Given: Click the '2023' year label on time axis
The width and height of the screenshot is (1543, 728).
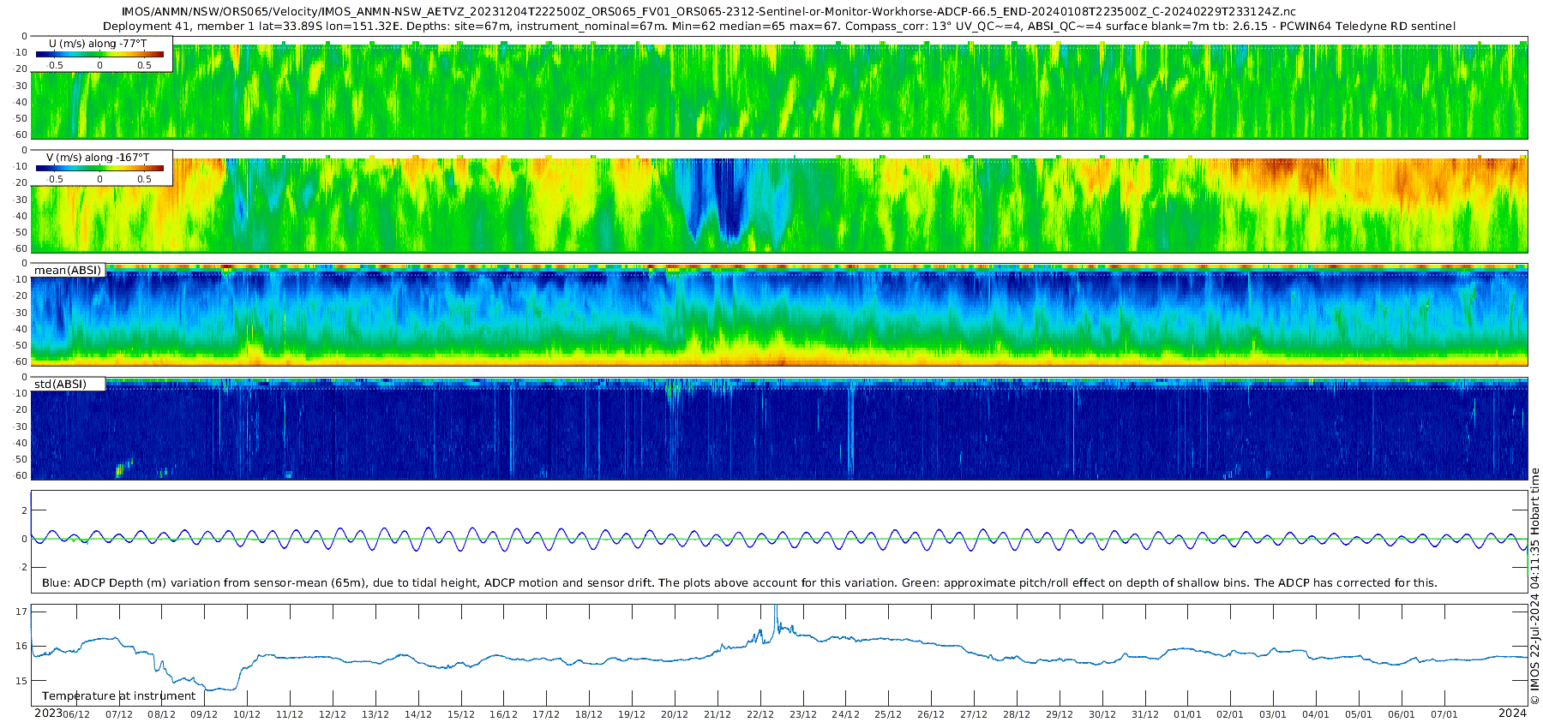Looking at the screenshot, I should pos(48,713).
